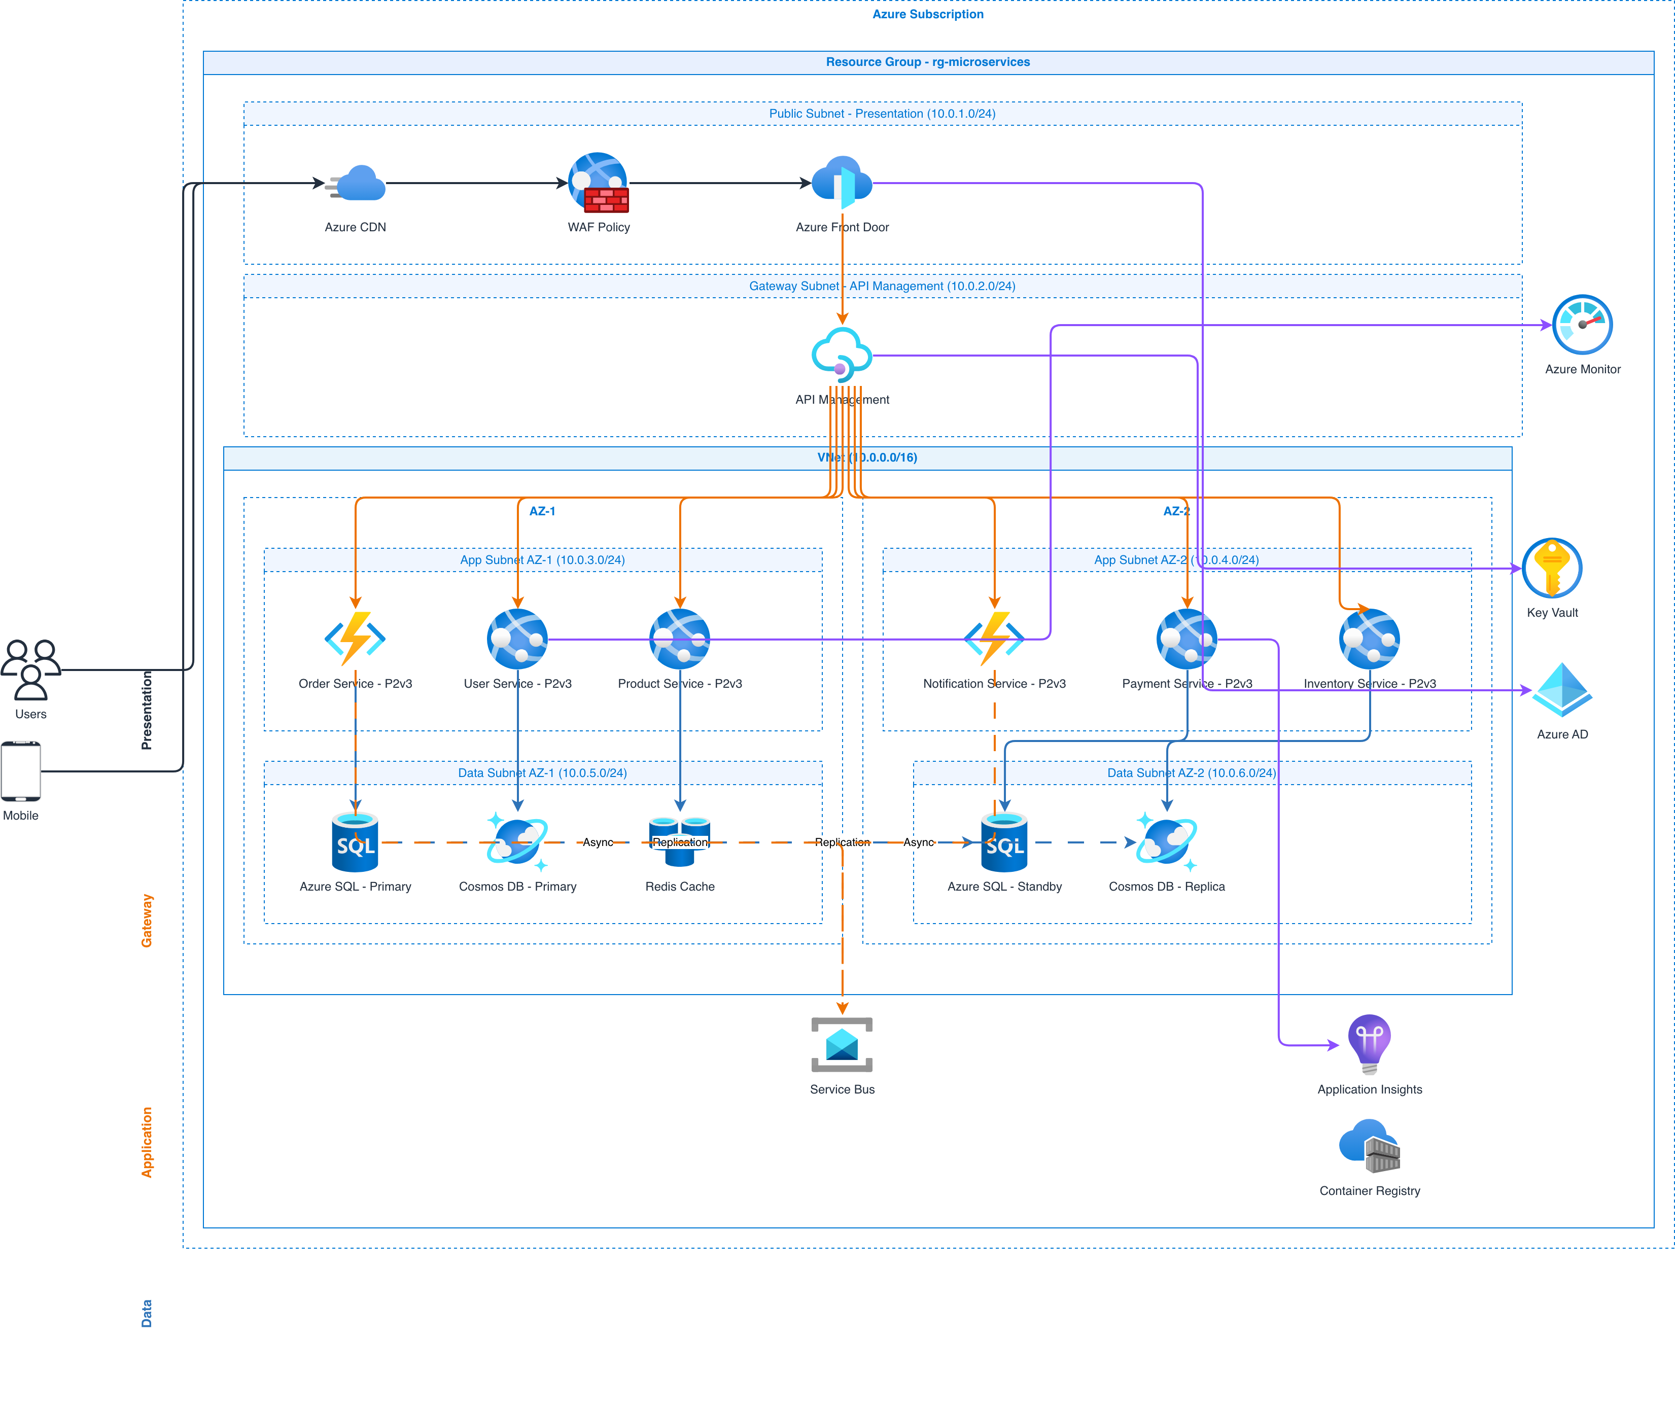Select the Azure SQL Standby database icon
Image resolution: width=1675 pixels, height=1411 pixels.
(x=1005, y=842)
